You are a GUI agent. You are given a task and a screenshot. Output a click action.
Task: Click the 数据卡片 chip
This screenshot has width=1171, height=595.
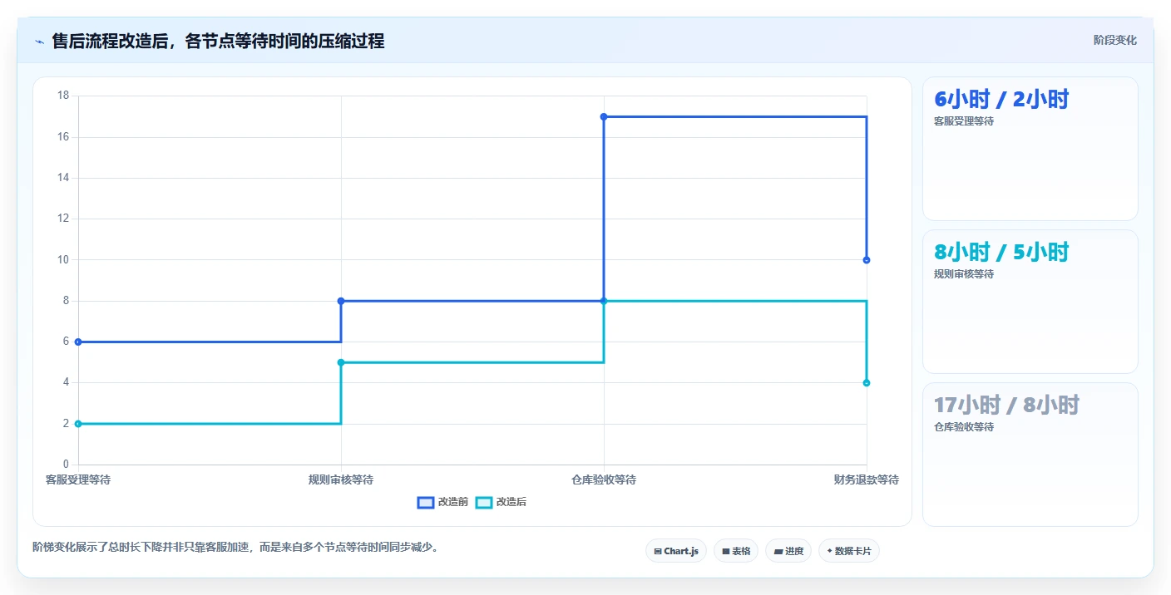(848, 551)
